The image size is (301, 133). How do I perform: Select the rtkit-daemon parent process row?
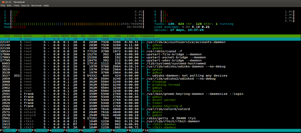click(150, 121)
